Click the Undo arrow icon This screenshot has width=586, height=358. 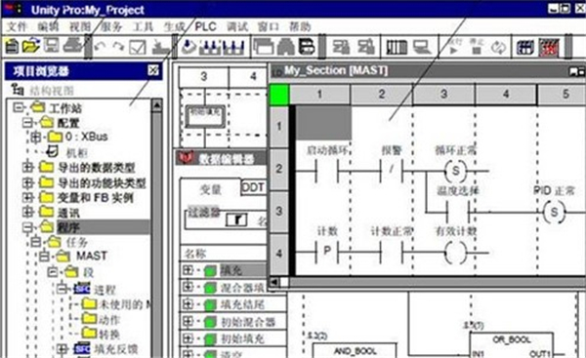pyautogui.click(x=100, y=47)
